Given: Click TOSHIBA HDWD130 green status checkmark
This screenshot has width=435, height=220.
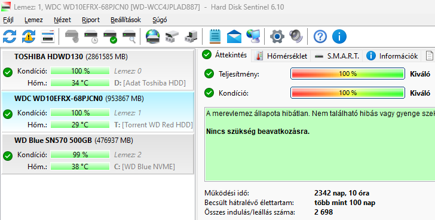Looking at the screenshot, I should [8, 72].
